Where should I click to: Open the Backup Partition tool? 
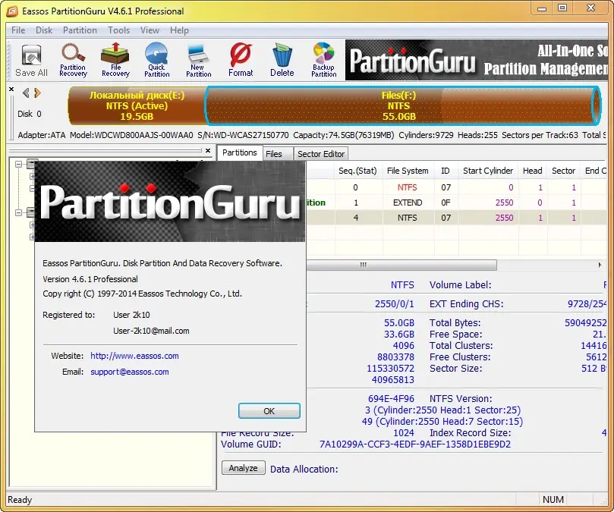tap(324, 60)
